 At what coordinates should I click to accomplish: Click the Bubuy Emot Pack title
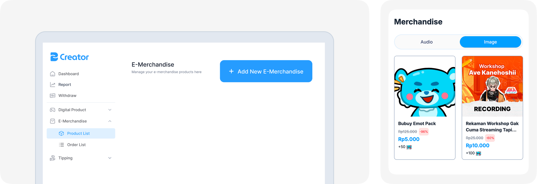(x=417, y=124)
